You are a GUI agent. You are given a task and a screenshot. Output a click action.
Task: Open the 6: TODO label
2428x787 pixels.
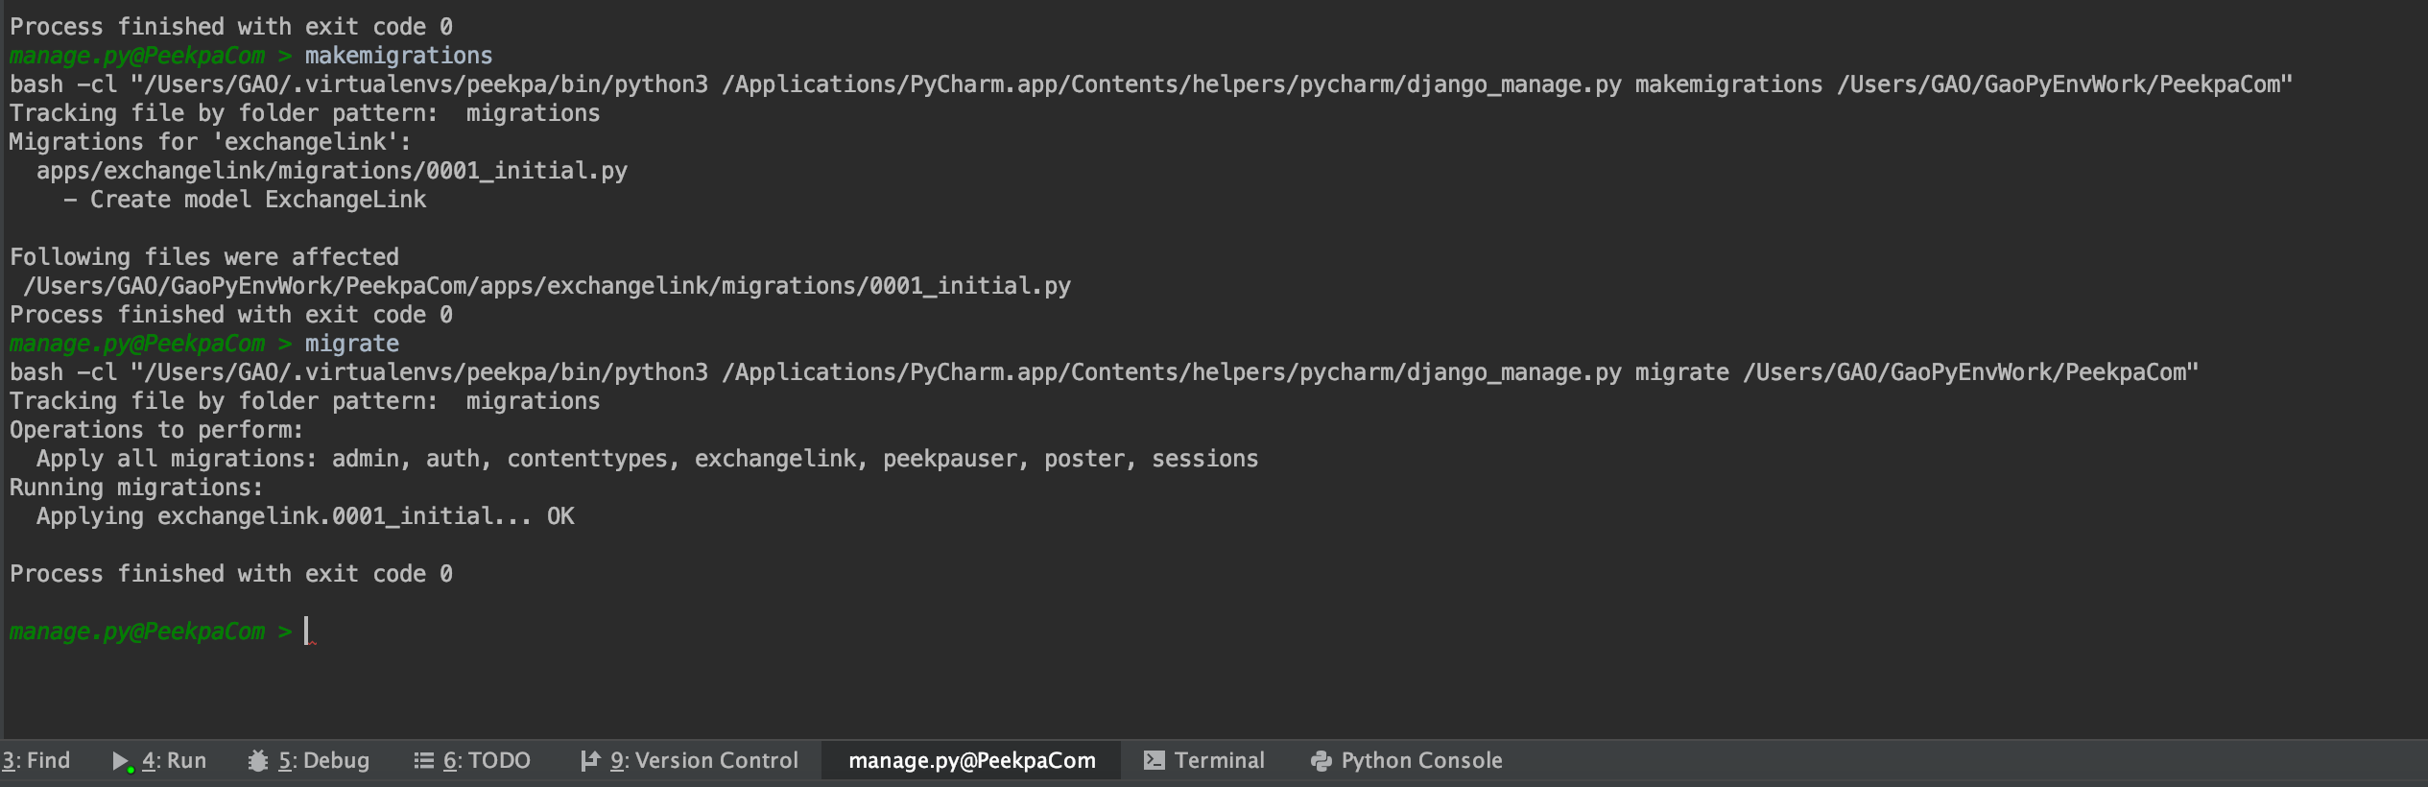pyautogui.click(x=487, y=761)
